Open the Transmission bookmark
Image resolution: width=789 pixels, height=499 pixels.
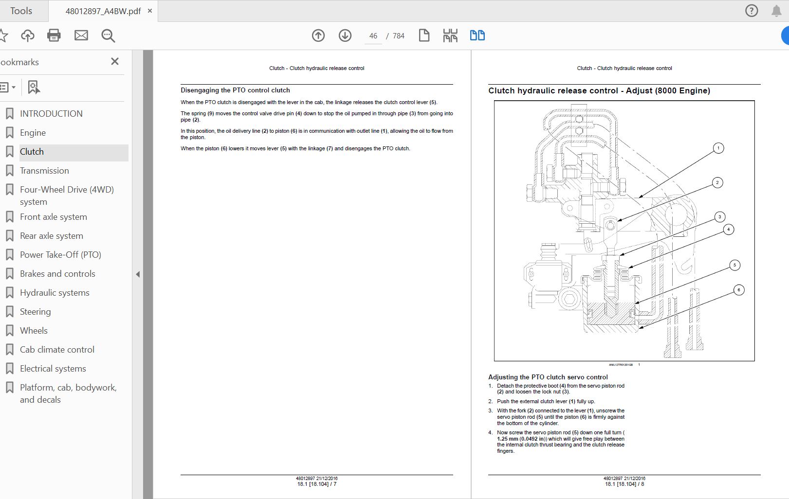(x=44, y=171)
